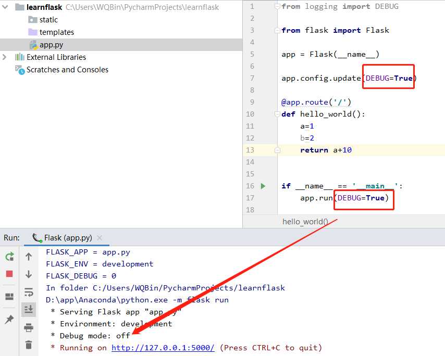Stop the running Flask process
The image size is (445, 356).
(9, 274)
